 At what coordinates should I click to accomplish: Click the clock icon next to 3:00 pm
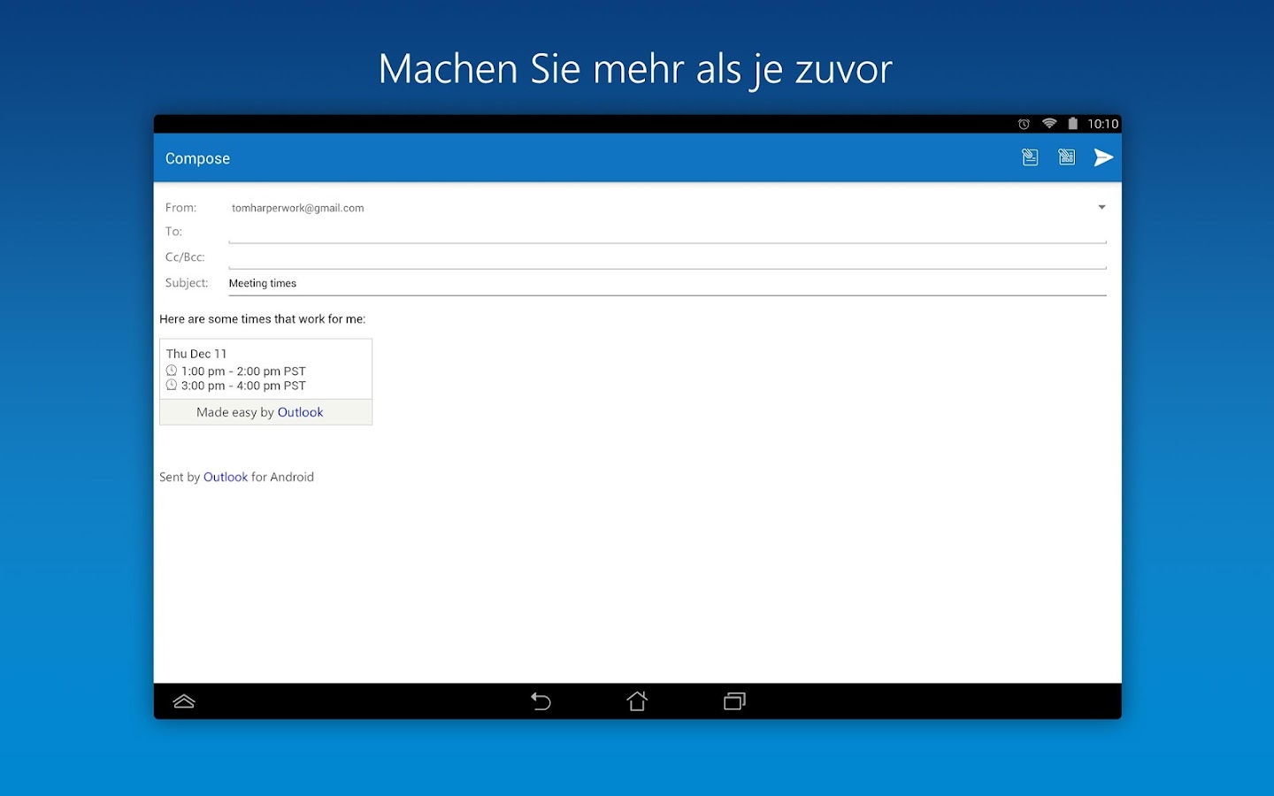[x=172, y=385]
